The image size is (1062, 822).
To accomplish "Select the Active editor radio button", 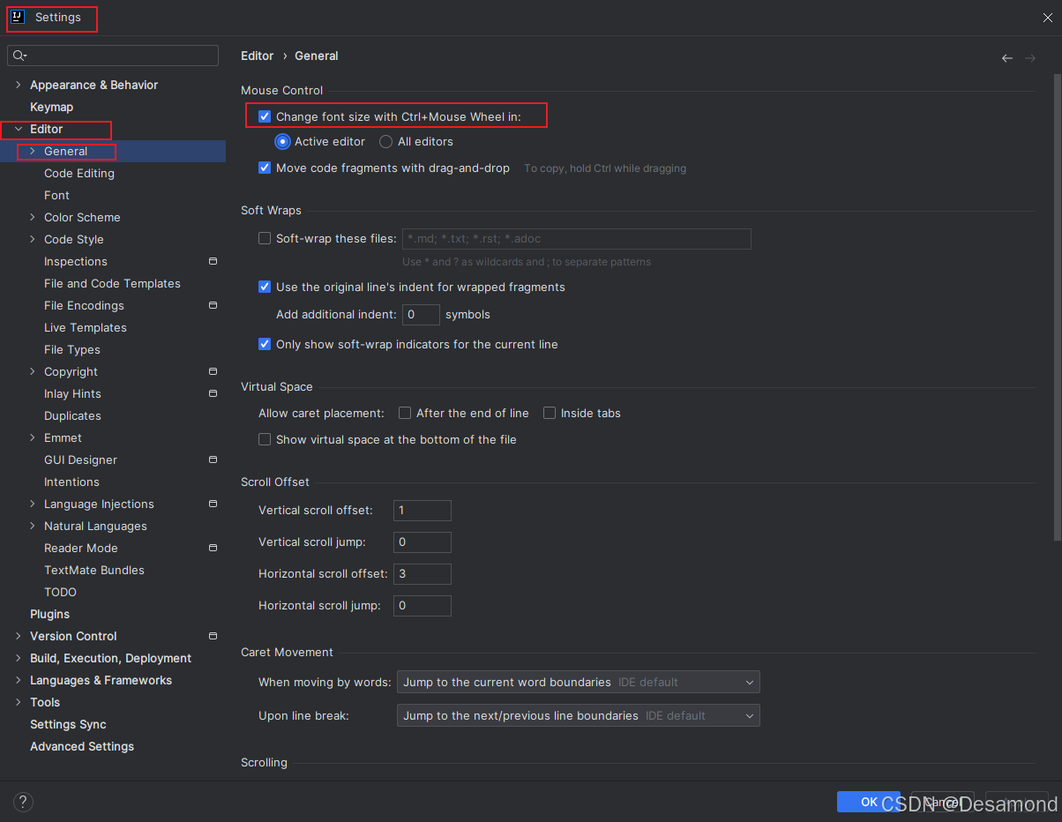I will click(282, 141).
